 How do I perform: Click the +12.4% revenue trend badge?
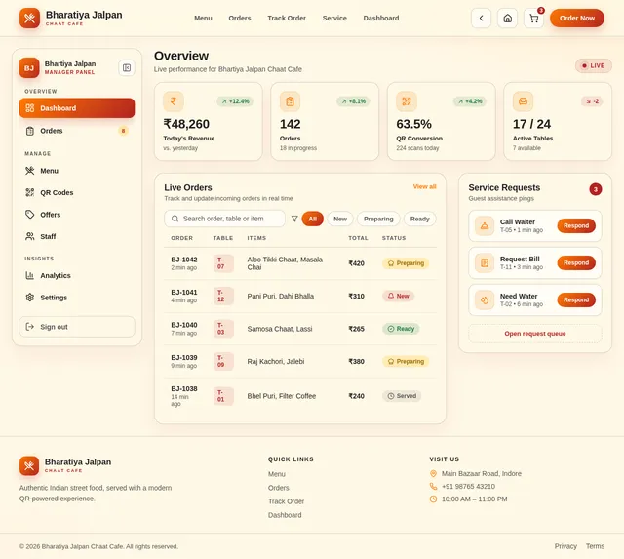coord(235,101)
